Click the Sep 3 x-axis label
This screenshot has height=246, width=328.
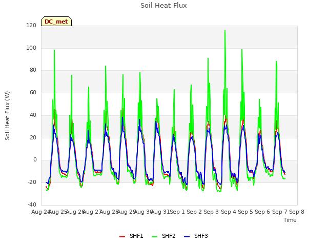211,212
